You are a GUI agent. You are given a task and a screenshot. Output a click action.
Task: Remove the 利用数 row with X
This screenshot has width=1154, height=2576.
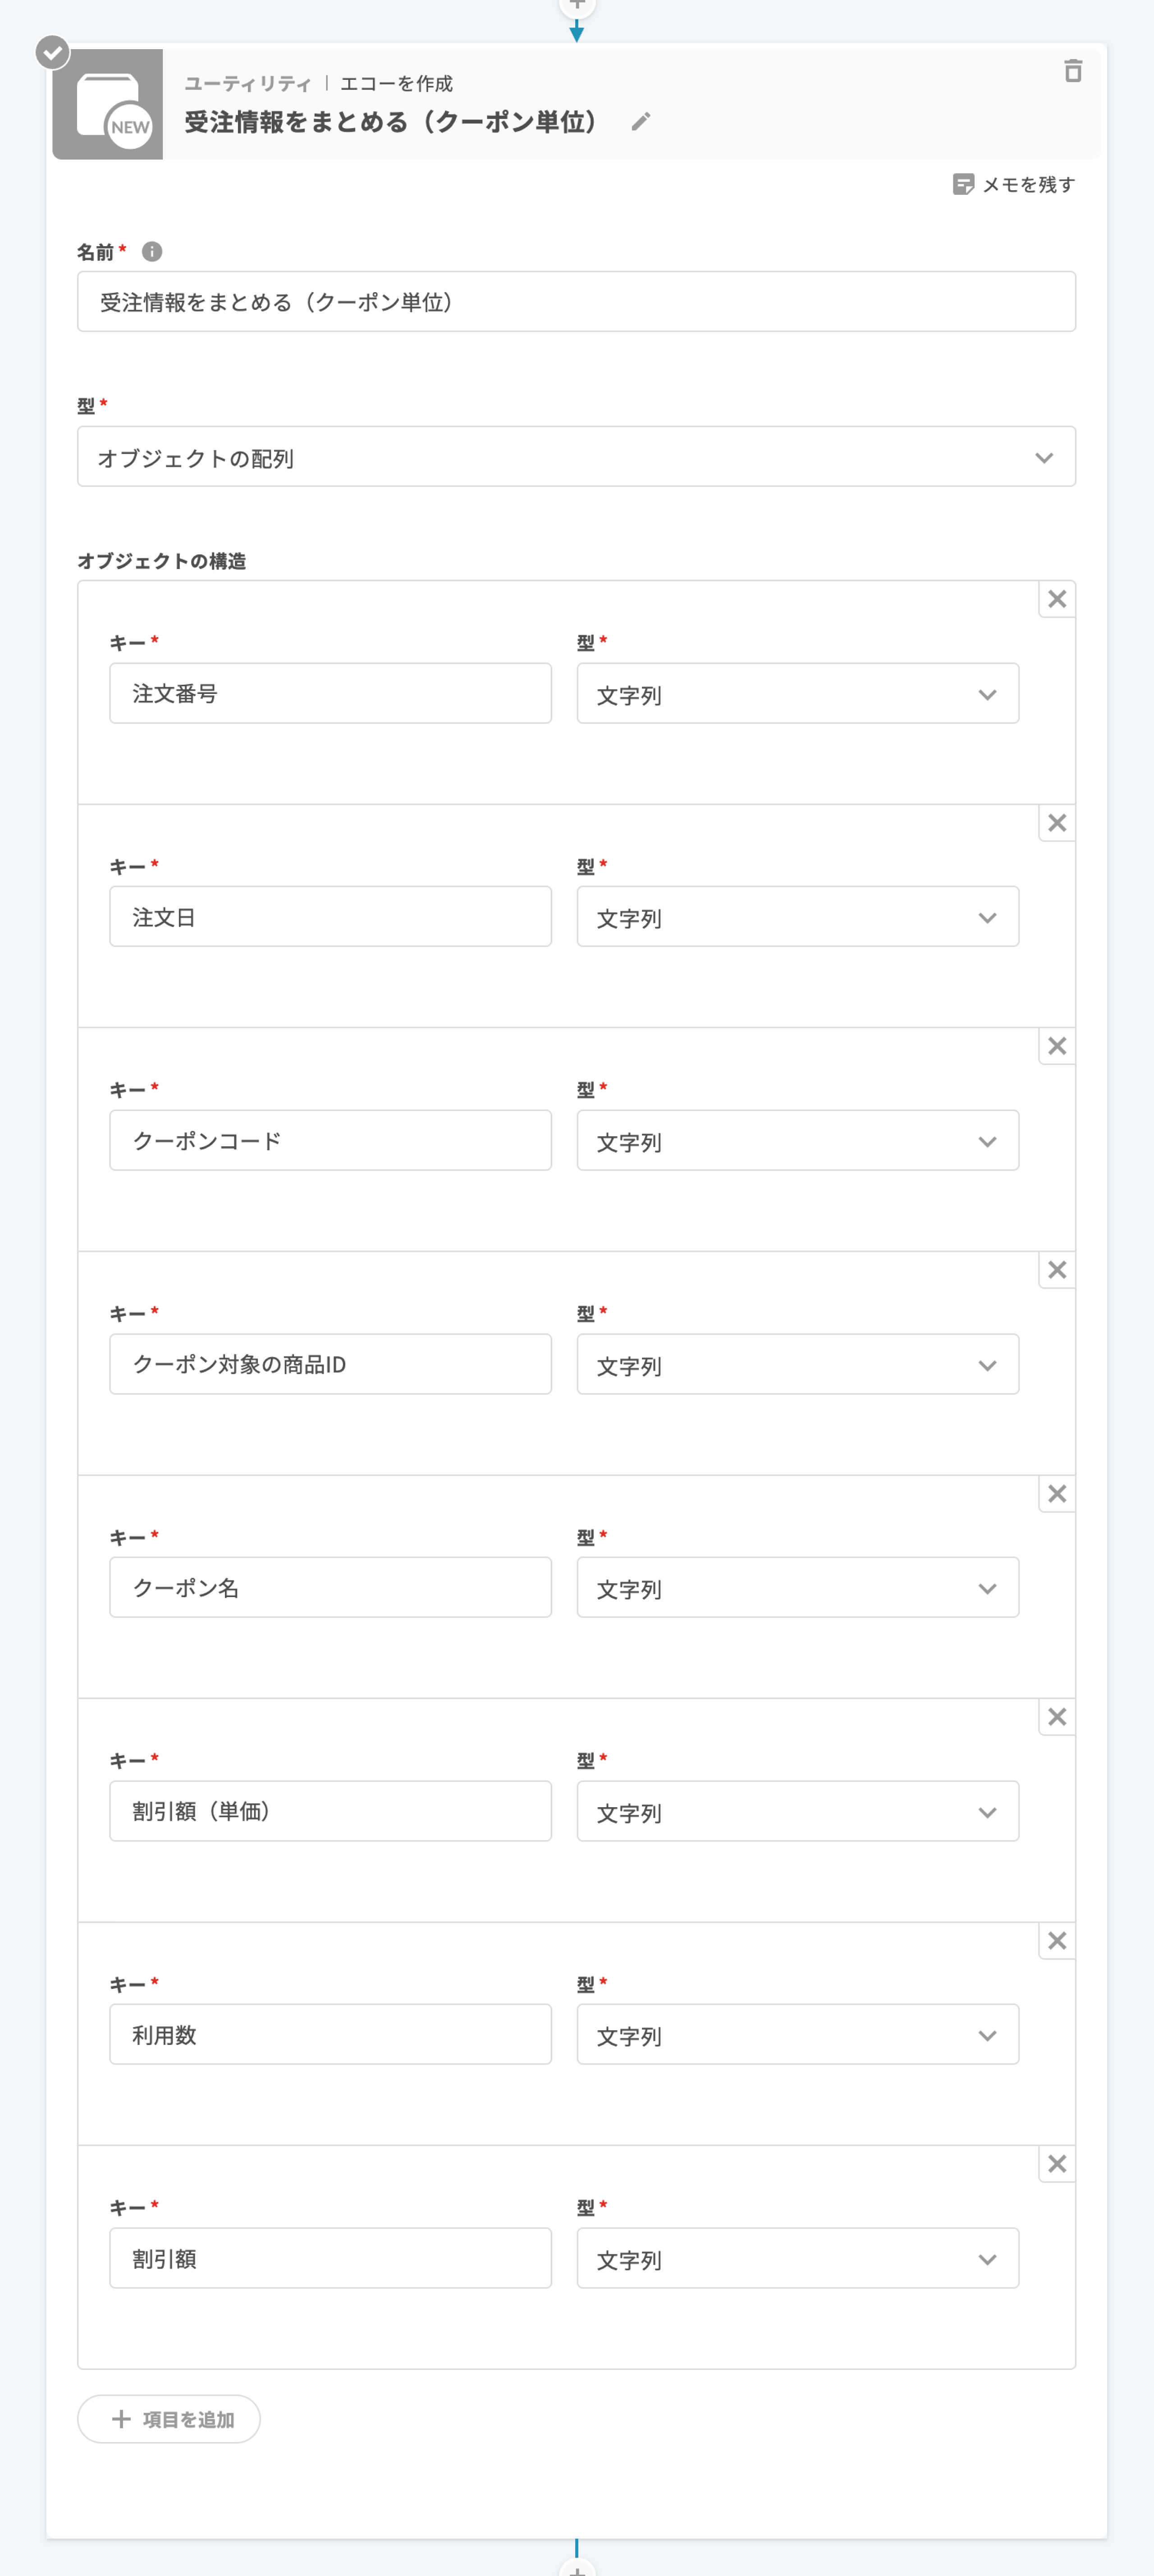tap(1057, 1941)
